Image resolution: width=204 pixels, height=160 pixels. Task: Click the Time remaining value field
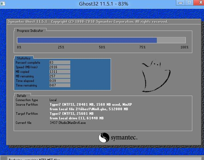(59, 85)
